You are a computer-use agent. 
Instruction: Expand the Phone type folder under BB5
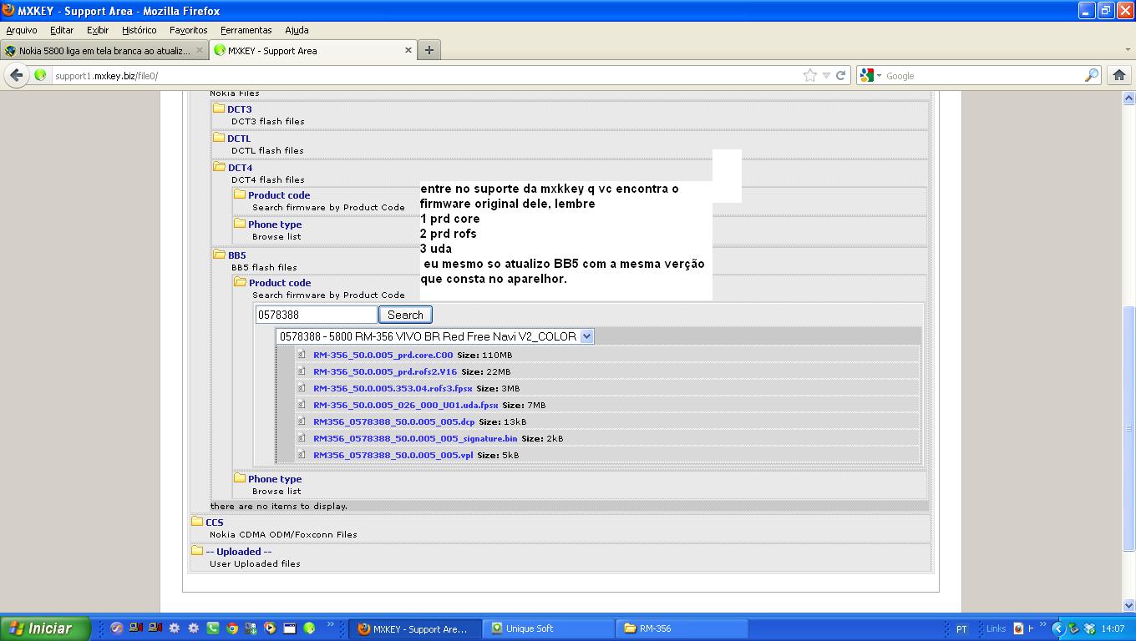pyautogui.click(x=274, y=479)
